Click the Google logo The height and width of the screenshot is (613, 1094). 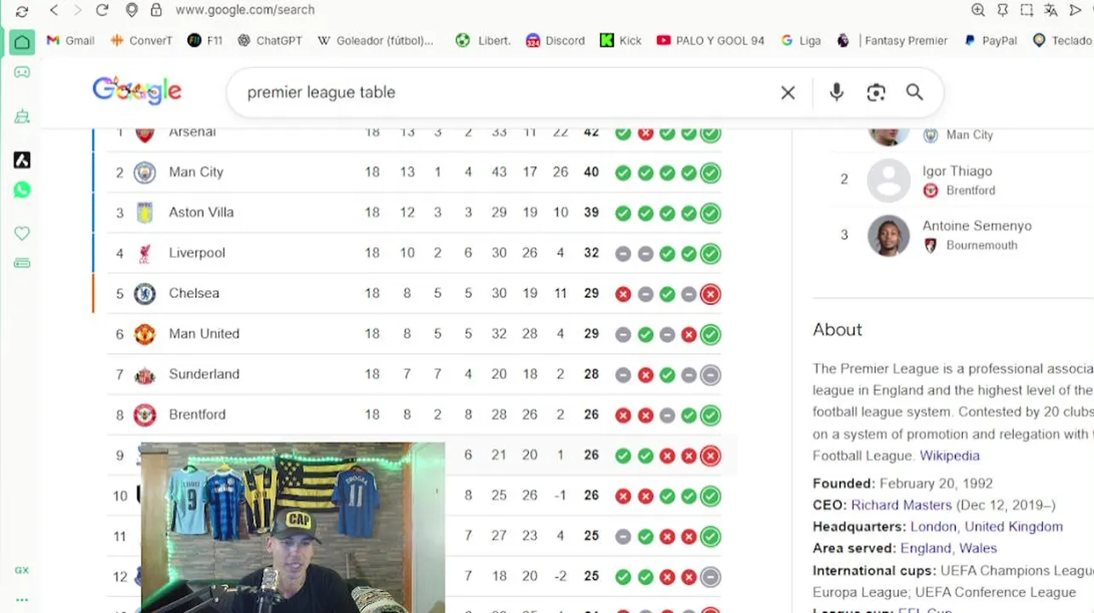(x=137, y=91)
